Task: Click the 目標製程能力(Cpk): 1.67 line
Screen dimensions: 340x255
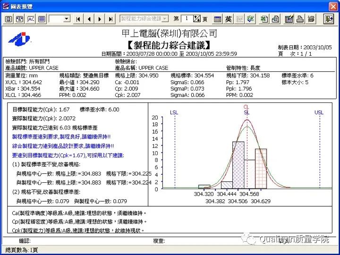Action: click(41, 110)
